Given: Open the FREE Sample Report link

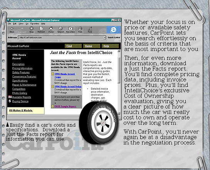Looking at the screenshot, I should (66, 107).
